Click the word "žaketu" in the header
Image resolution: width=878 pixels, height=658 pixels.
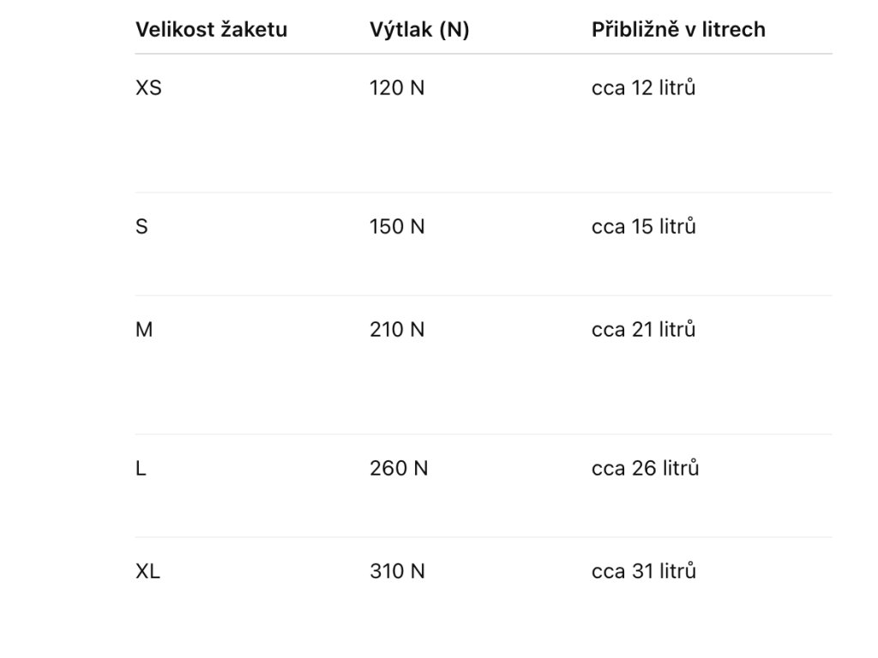254,30
